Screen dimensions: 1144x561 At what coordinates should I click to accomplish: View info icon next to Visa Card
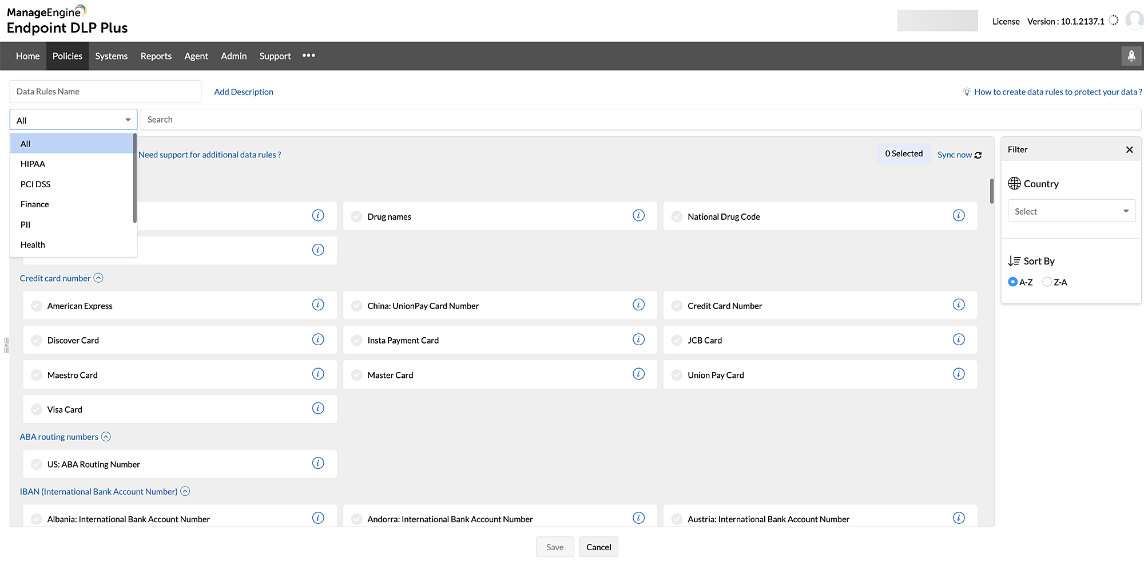tap(318, 408)
